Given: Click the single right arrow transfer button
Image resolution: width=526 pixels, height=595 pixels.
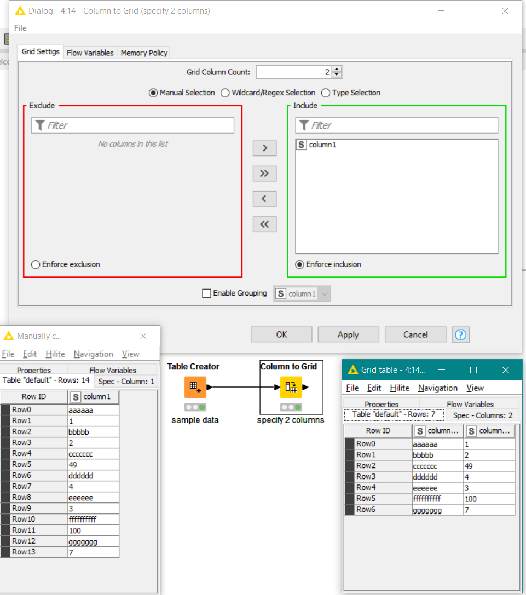Looking at the screenshot, I should (264, 148).
